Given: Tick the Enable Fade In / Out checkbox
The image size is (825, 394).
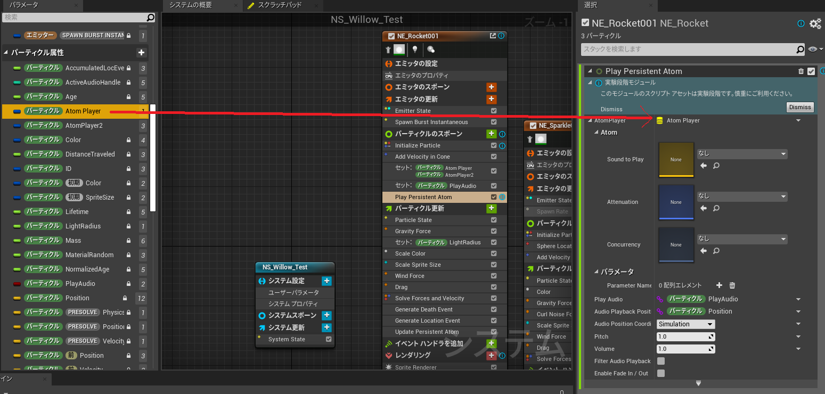Looking at the screenshot, I should pos(661,373).
